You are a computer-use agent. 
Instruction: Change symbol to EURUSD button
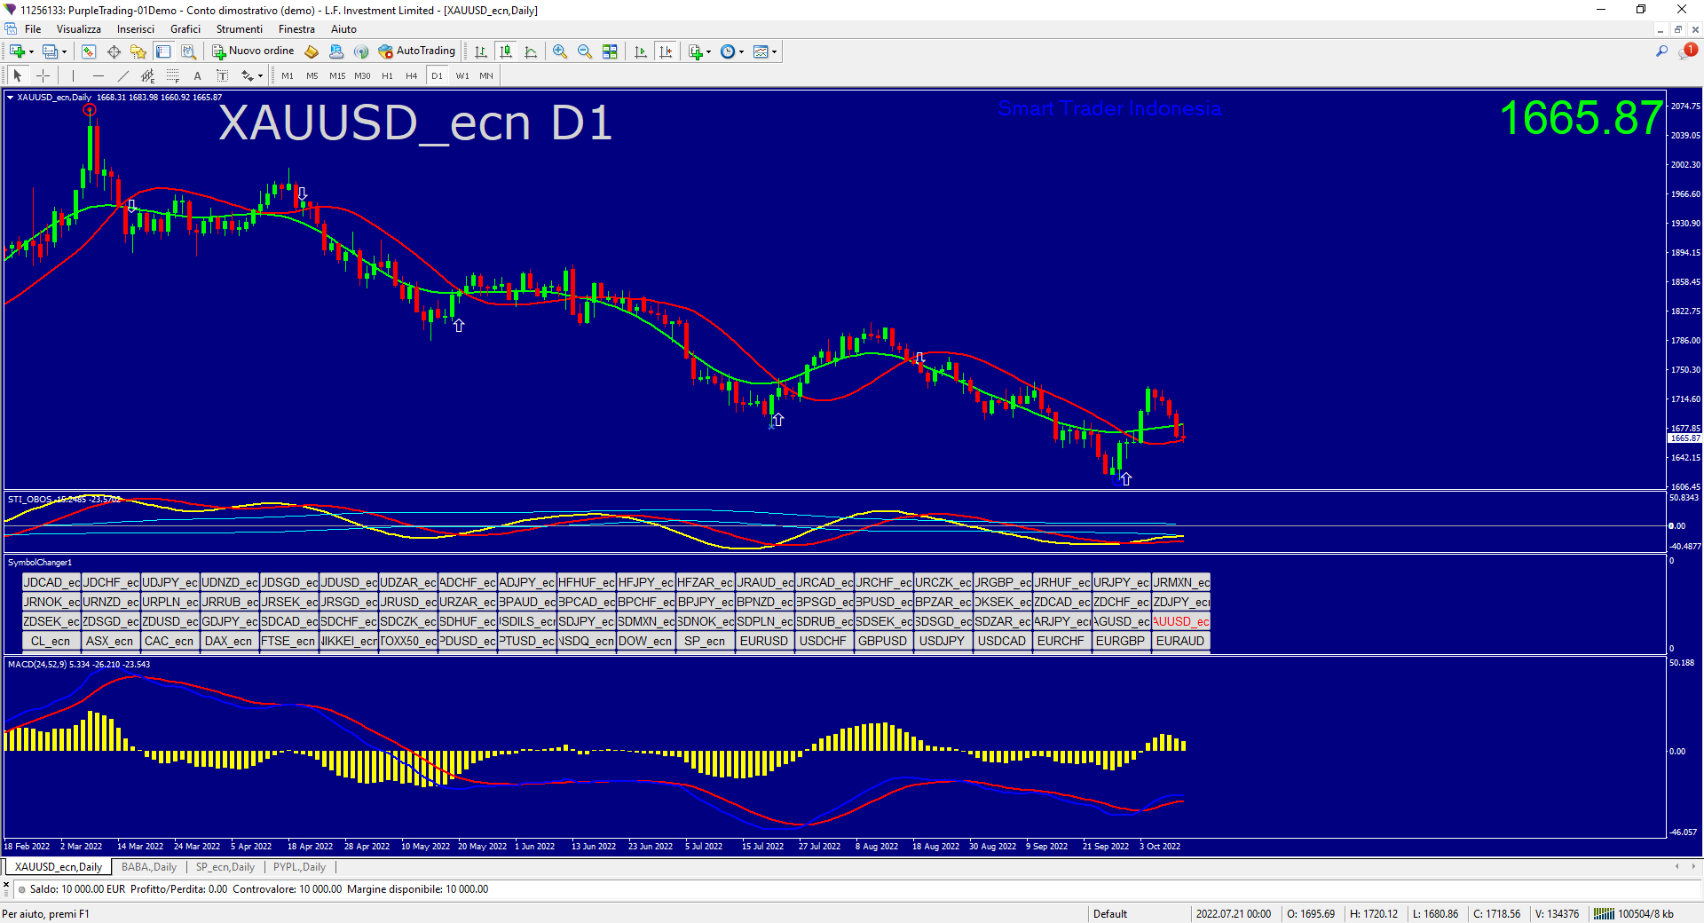[764, 641]
